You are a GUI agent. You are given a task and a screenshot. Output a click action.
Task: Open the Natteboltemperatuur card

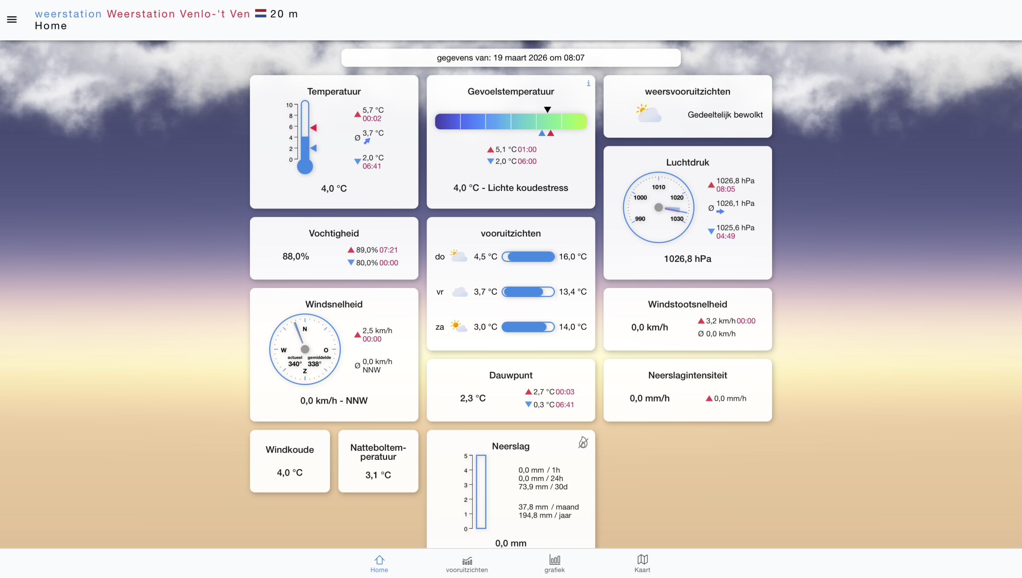pyautogui.click(x=378, y=461)
